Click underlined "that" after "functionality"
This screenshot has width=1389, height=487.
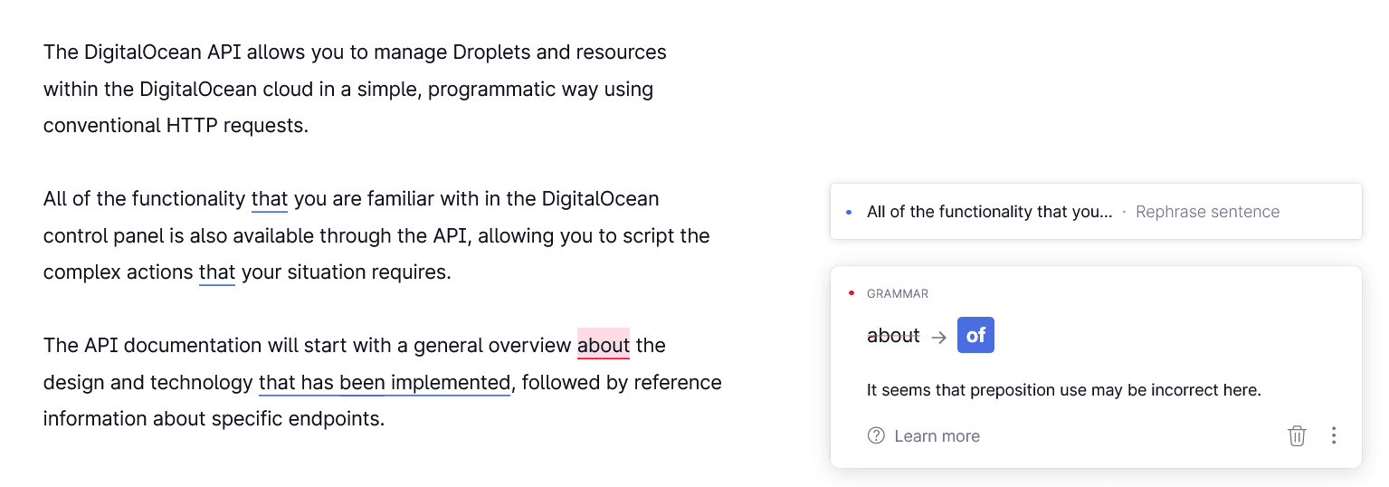270,198
